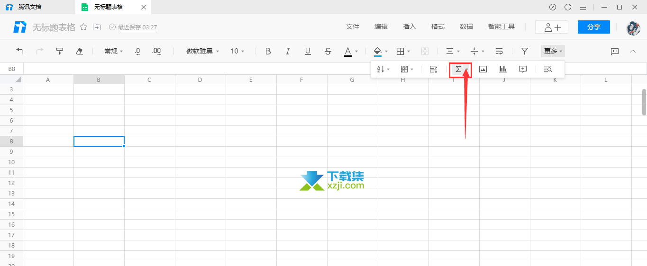The height and width of the screenshot is (266, 647).
Task: Apply fill color with paint bucket
Action: pos(378,51)
